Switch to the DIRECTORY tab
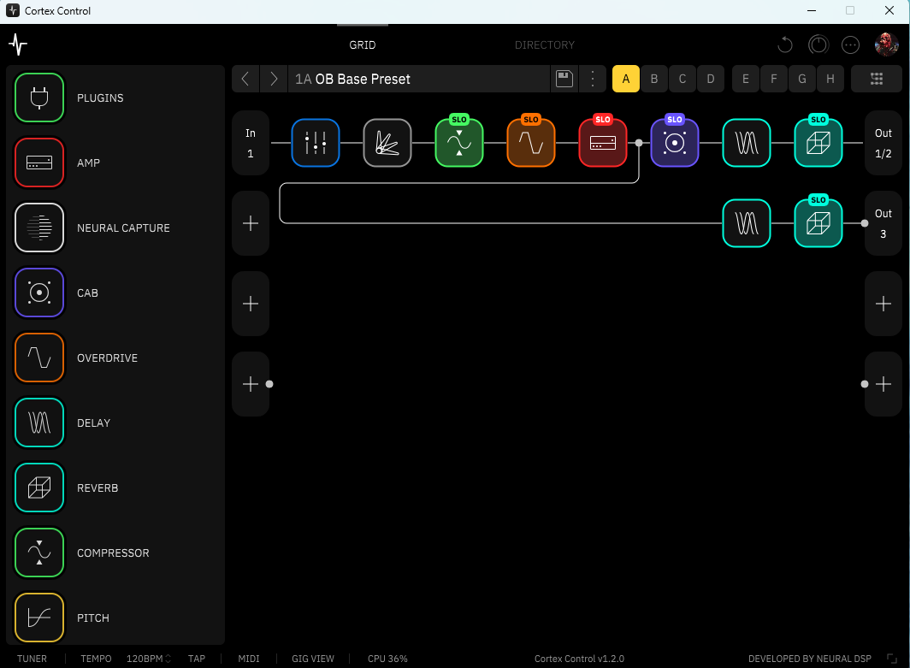Screen dimensions: 910x668 pyautogui.click(x=544, y=44)
